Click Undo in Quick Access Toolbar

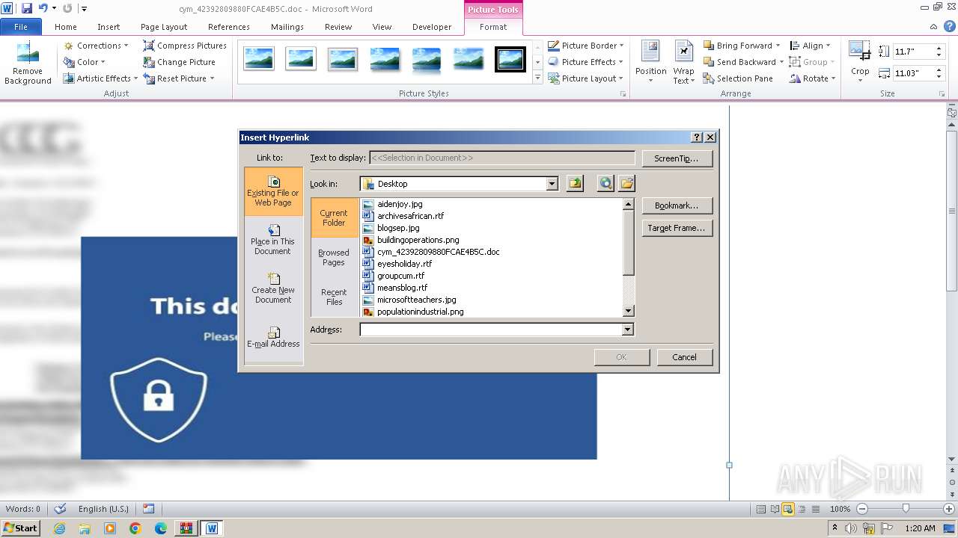click(43, 8)
